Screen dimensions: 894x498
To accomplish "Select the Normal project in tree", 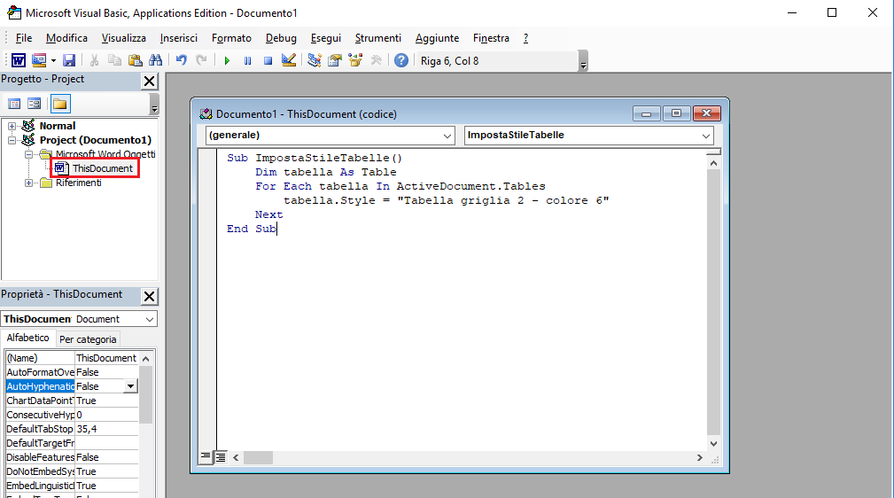I will coord(57,126).
